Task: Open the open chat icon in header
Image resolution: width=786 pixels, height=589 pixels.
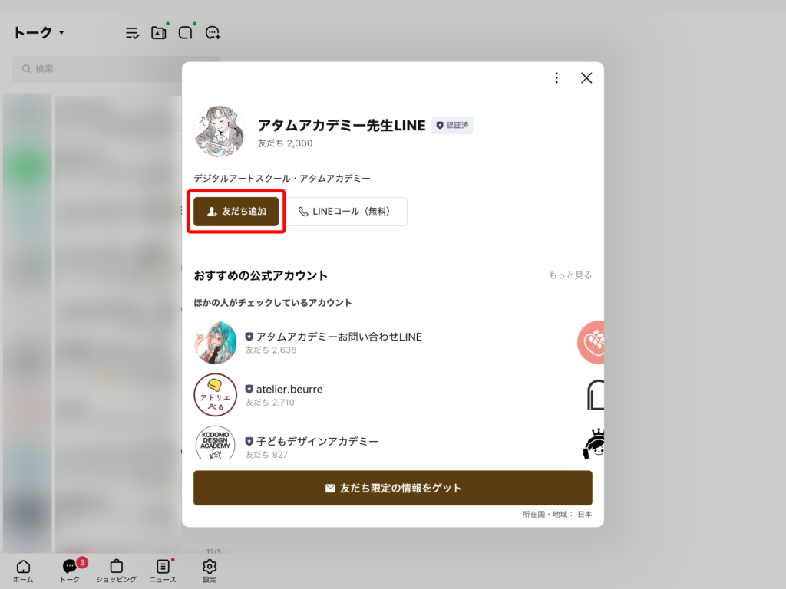Action: [186, 33]
